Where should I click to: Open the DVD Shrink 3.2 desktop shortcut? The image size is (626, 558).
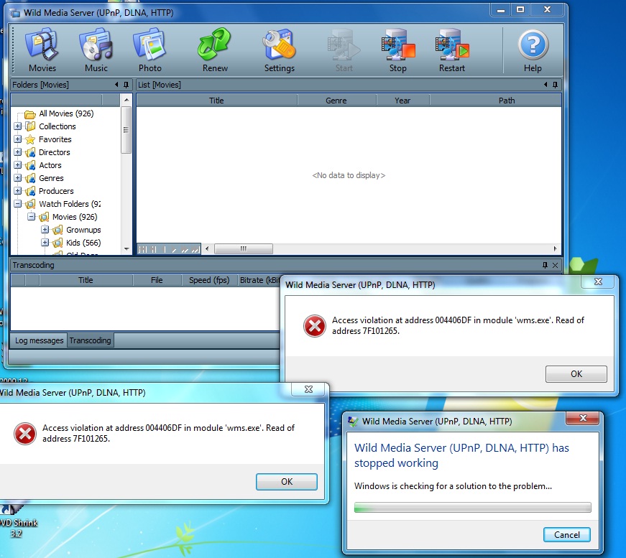pos(17,521)
